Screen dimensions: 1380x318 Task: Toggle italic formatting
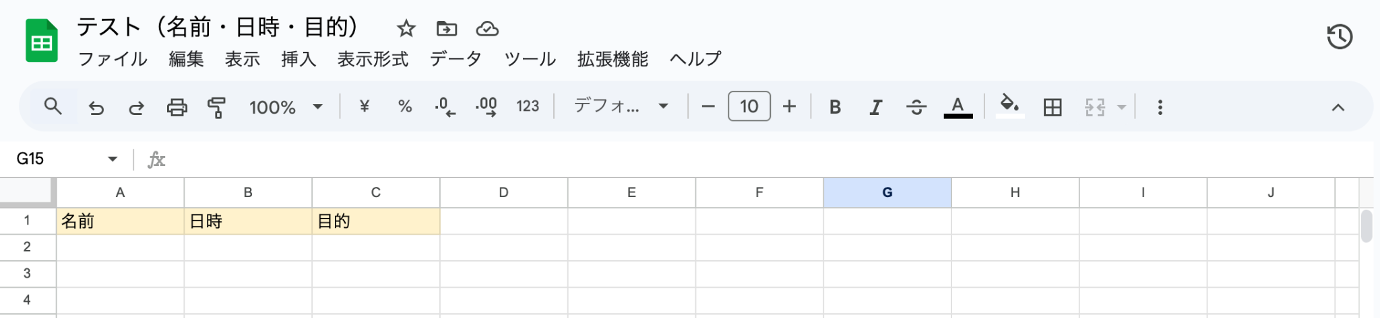[875, 108]
